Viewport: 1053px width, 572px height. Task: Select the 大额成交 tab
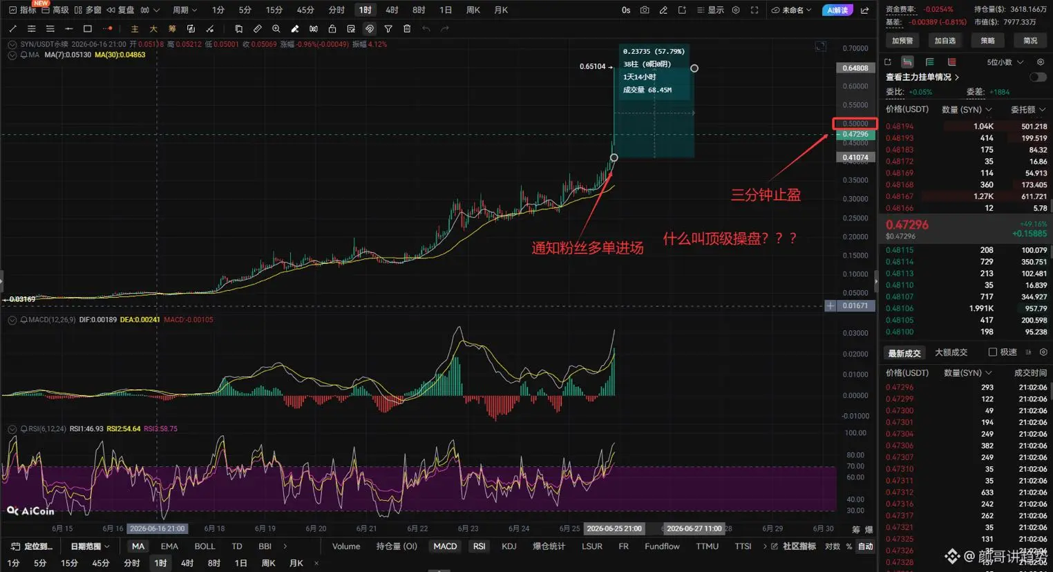(x=951, y=352)
